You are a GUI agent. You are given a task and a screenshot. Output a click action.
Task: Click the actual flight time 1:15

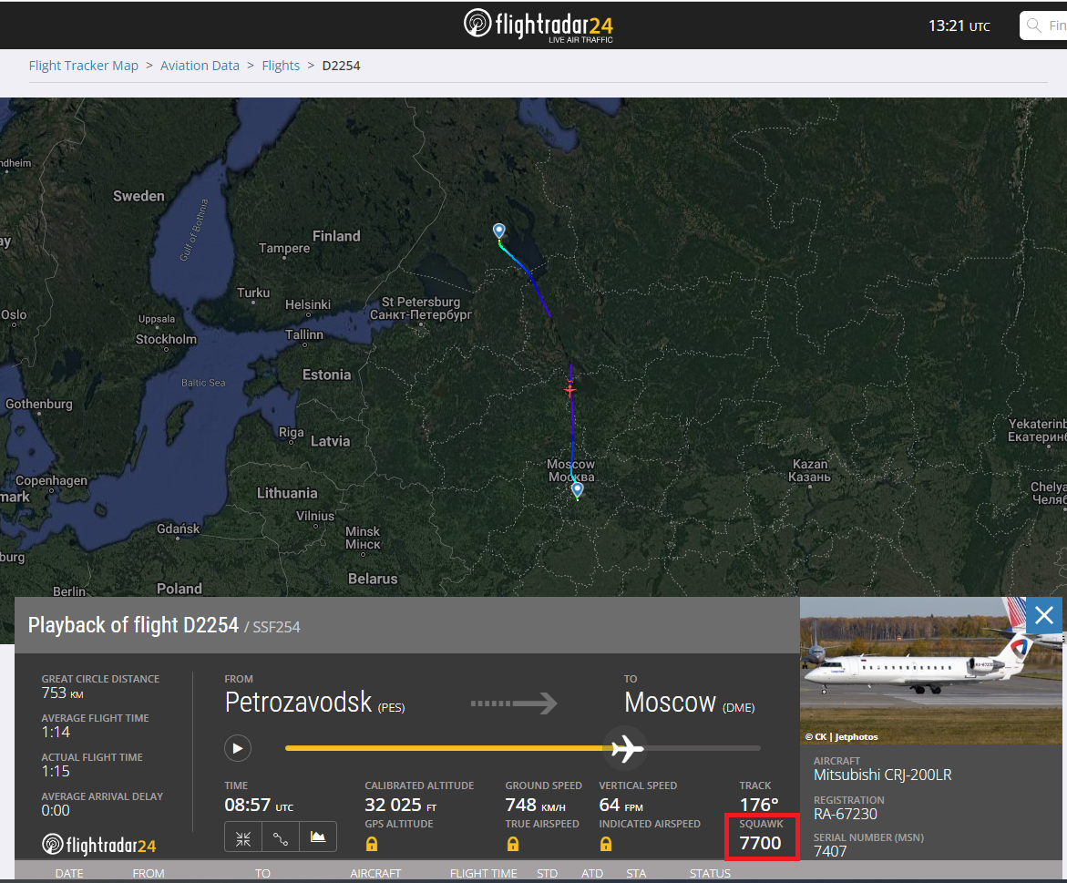click(x=56, y=772)
